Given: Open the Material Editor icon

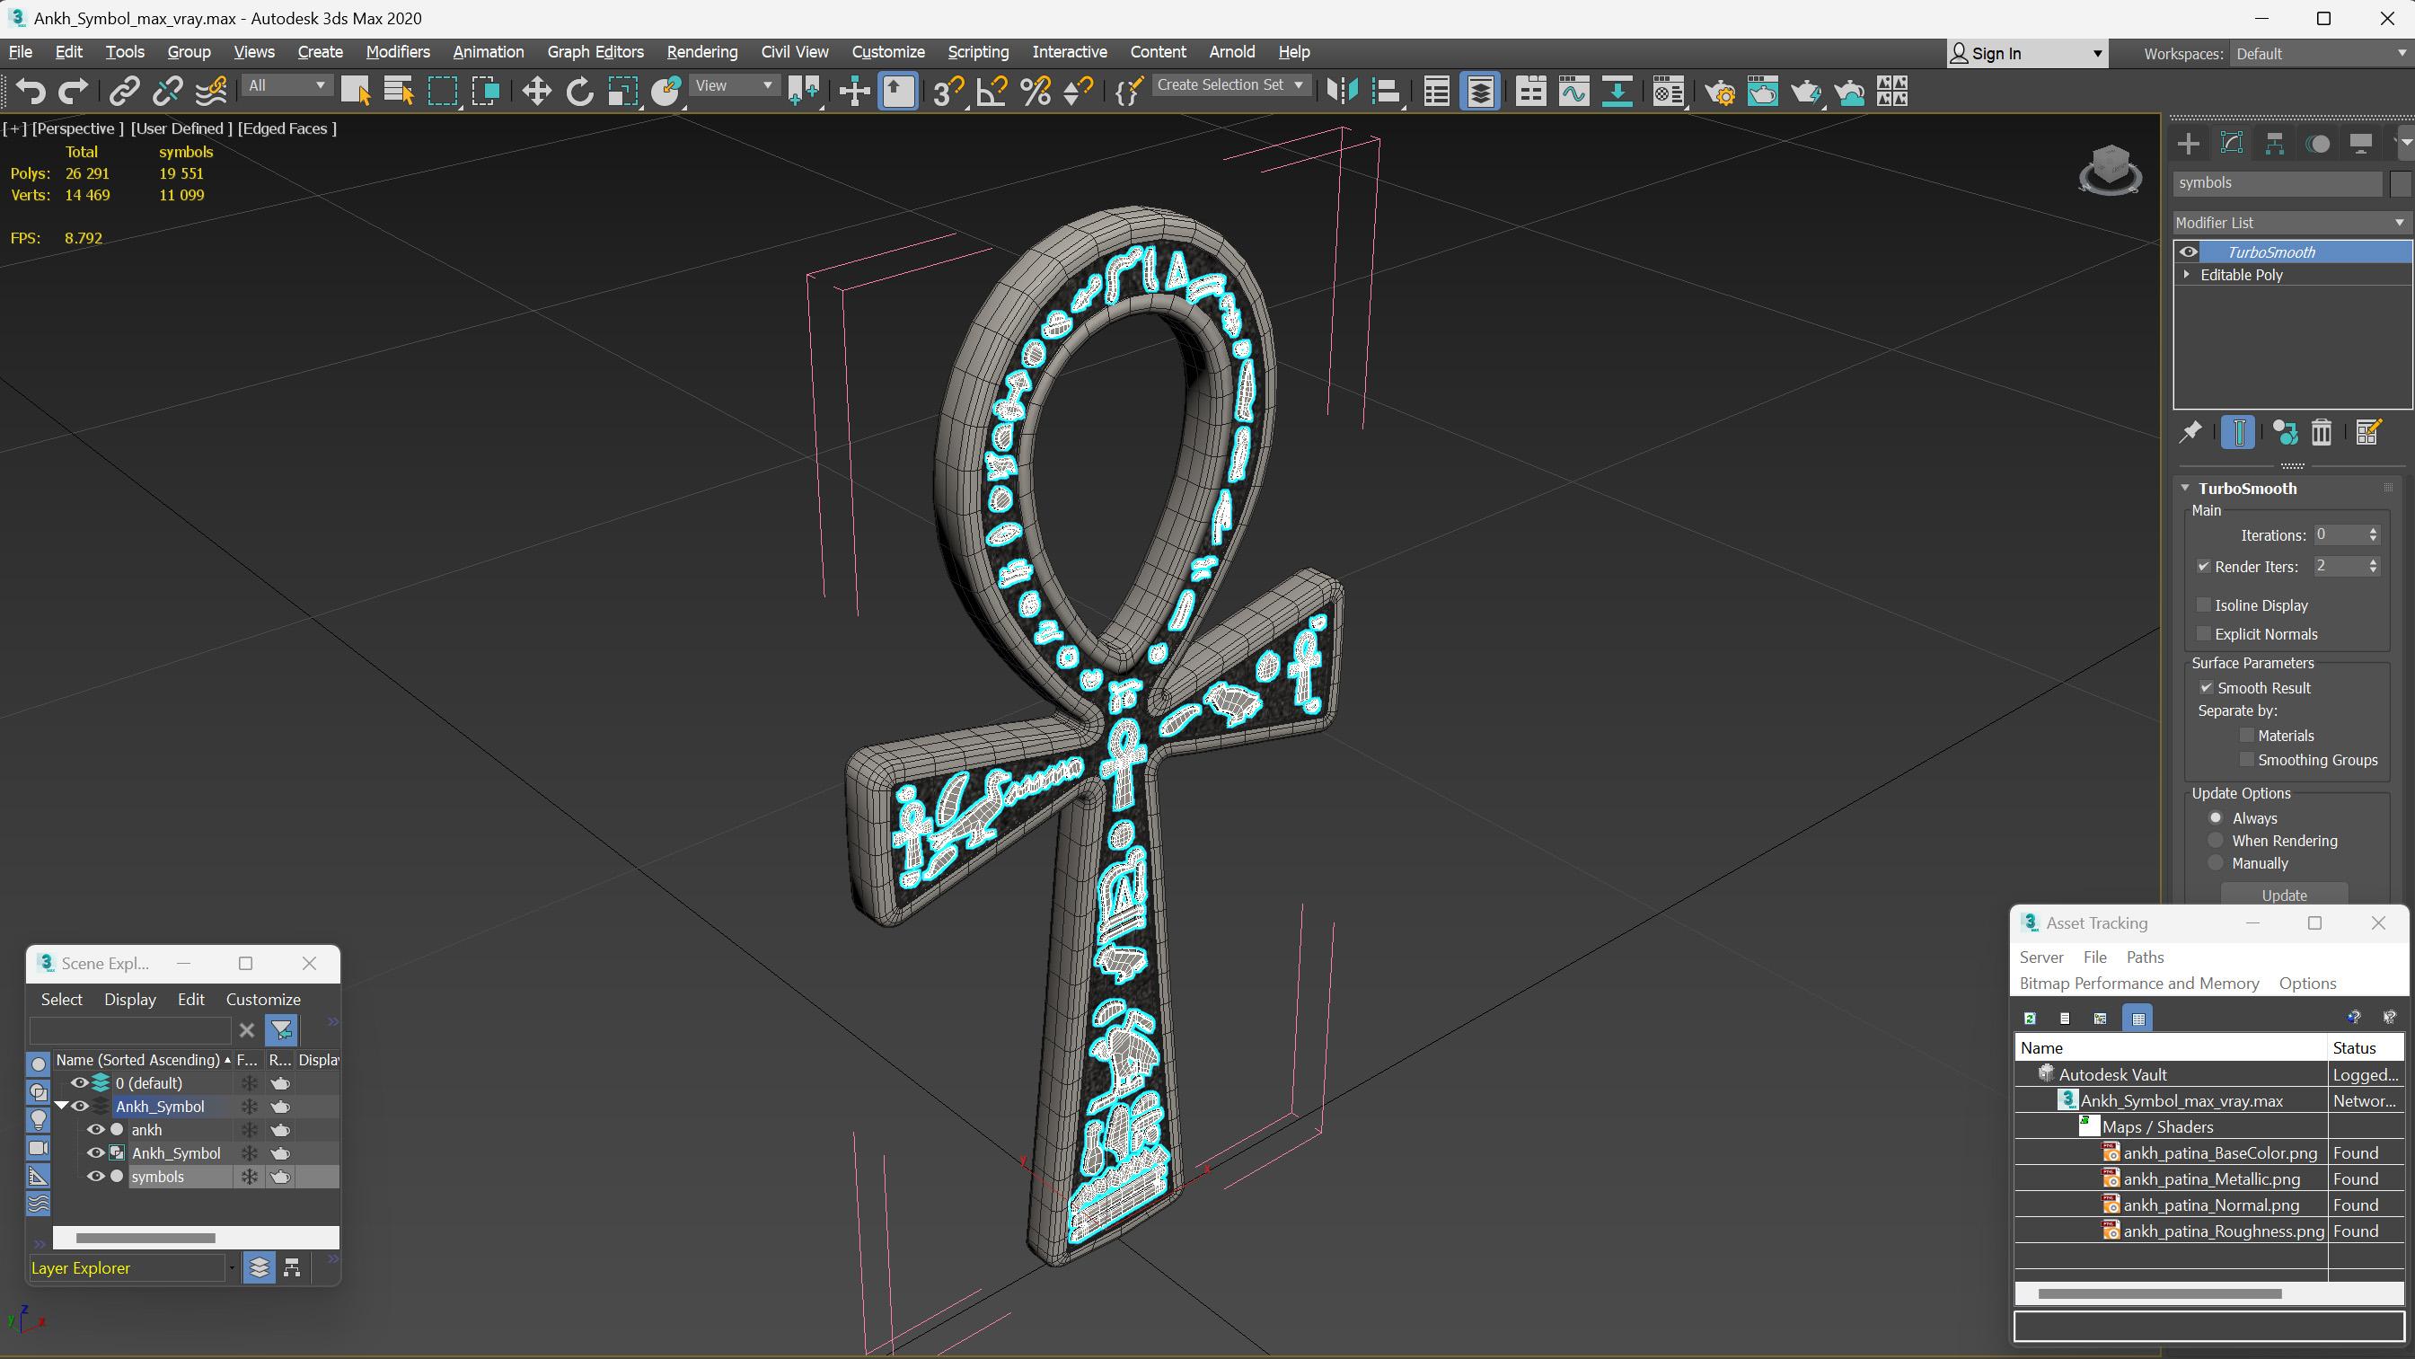Looking at the screenshot, I should (1669, 91).
